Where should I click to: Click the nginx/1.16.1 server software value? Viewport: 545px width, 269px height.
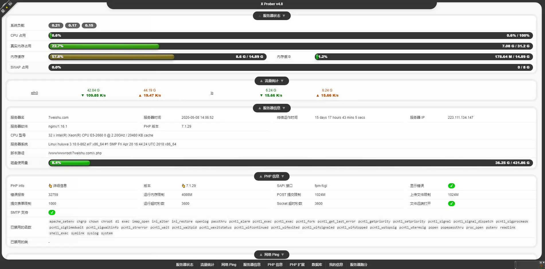coord(58,126)
